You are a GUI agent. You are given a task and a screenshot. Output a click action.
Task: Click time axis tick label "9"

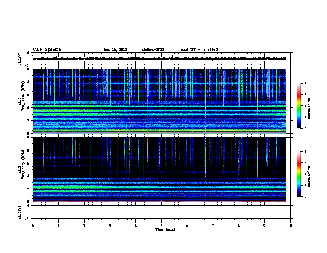tap(264, 226)
